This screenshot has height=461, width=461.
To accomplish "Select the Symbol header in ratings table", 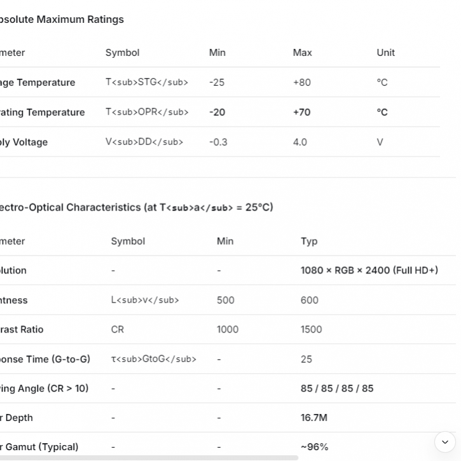I will coord(122,53).
